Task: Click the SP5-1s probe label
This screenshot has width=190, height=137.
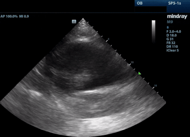Action: coord(174,3)
